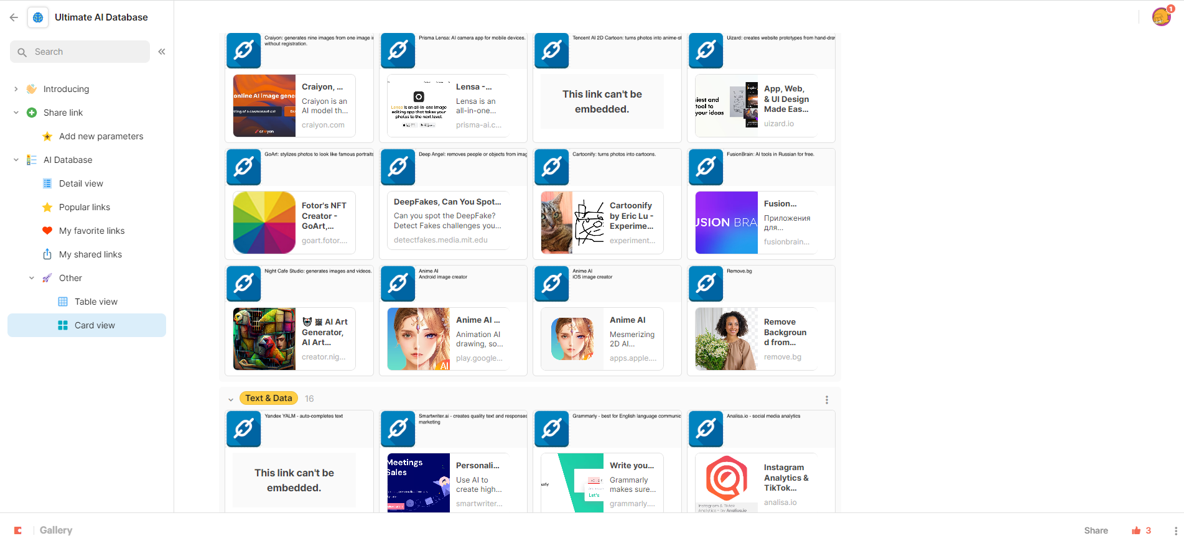
Task: Open the DeepFakes detectfakes.media.mit.edu preview
Action: pos(448,221)
